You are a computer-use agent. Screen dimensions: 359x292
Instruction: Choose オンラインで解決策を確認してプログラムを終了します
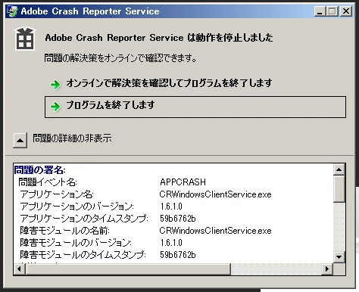click(169, 83)
